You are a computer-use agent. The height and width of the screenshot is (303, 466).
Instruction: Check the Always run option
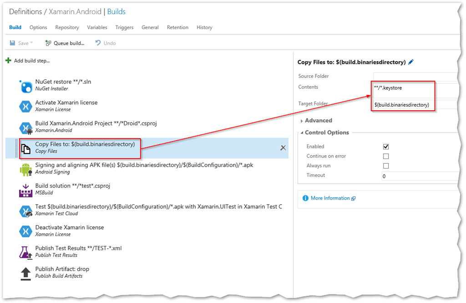(386, 166)
